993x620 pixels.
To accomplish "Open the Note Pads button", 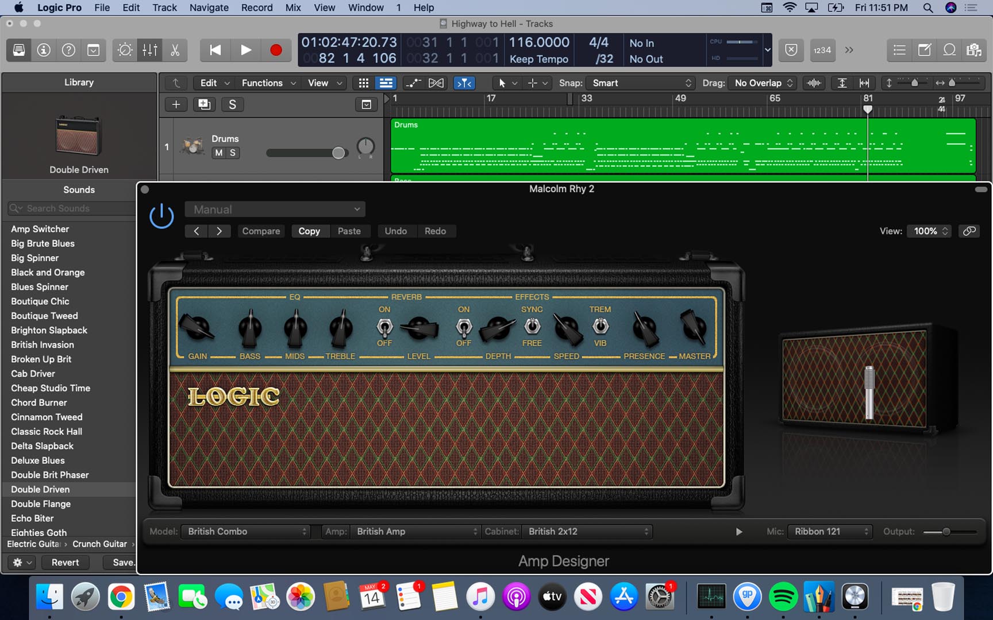I will [924, 50].
